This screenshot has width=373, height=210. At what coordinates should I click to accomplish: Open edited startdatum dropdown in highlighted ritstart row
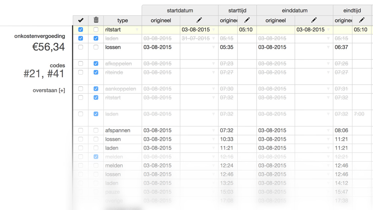pyautogui.click(x=213, y=30)
